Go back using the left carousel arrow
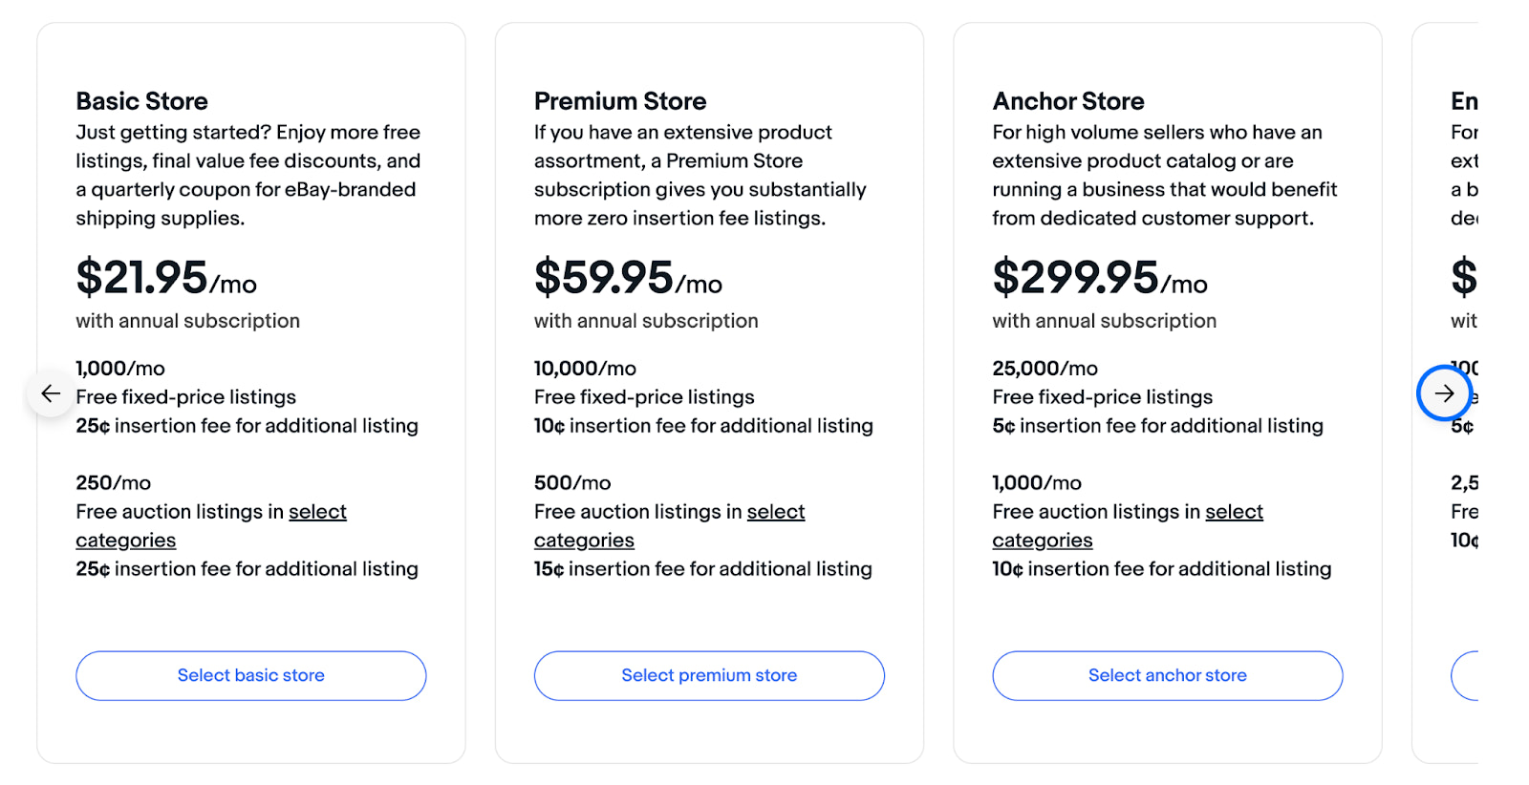Image resolution: width=1529 pixels, height=785 pixels. 50,392
